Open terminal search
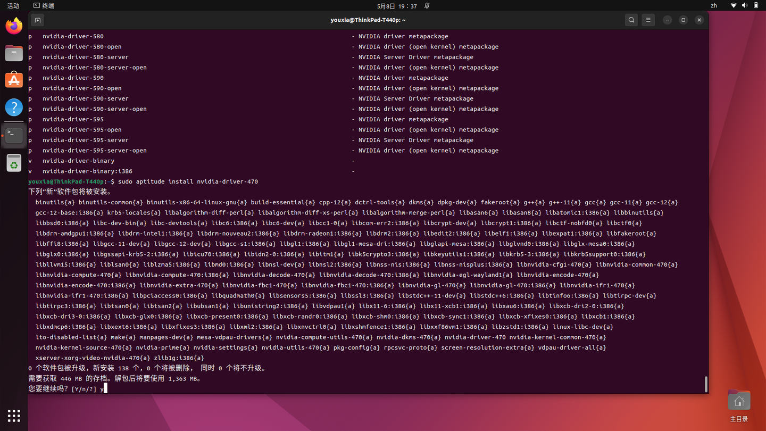 tap(631, 20)
